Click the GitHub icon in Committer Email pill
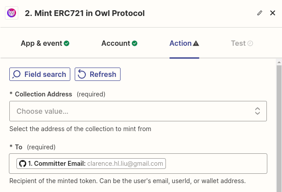Screen dimensions: 282x192 click(x=22, y=164)
